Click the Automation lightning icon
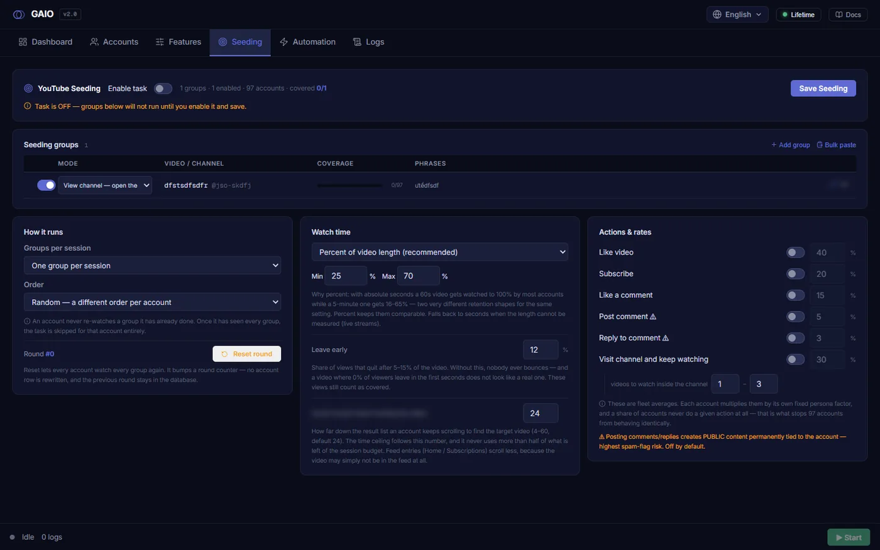Image resolution: width=880 pixels, height=550 pixels. tap(284, 42)
